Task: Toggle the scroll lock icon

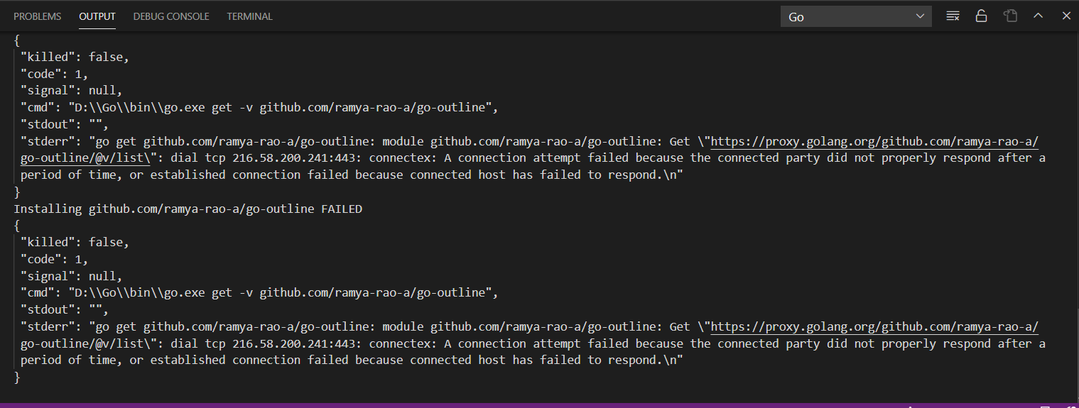Action: click(982, 16)
